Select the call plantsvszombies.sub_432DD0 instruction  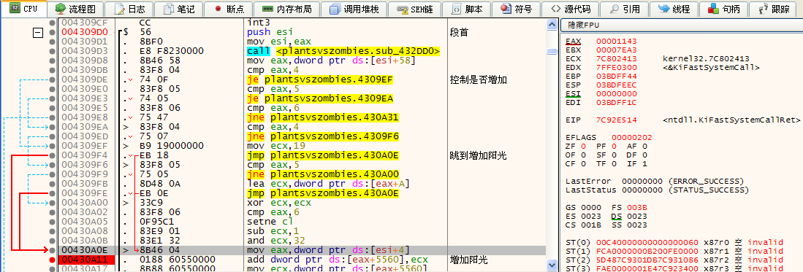(x=343, y=51)
